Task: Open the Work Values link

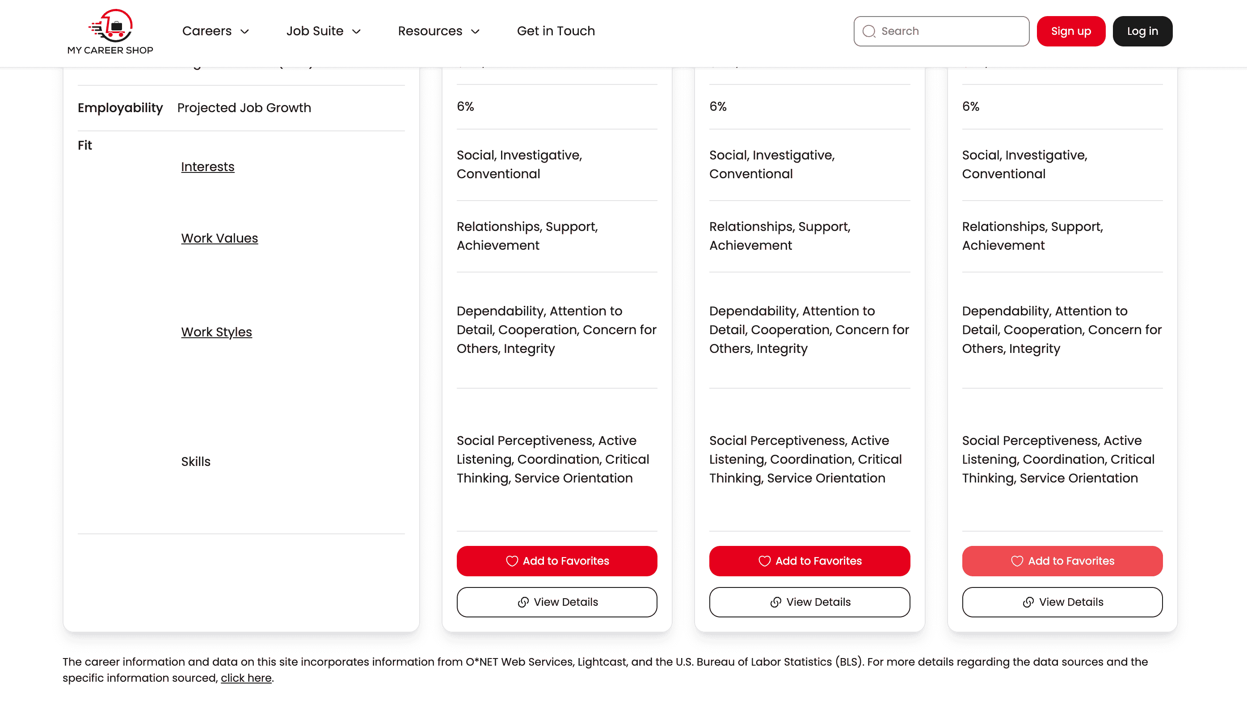Action: tap(219, 238)
